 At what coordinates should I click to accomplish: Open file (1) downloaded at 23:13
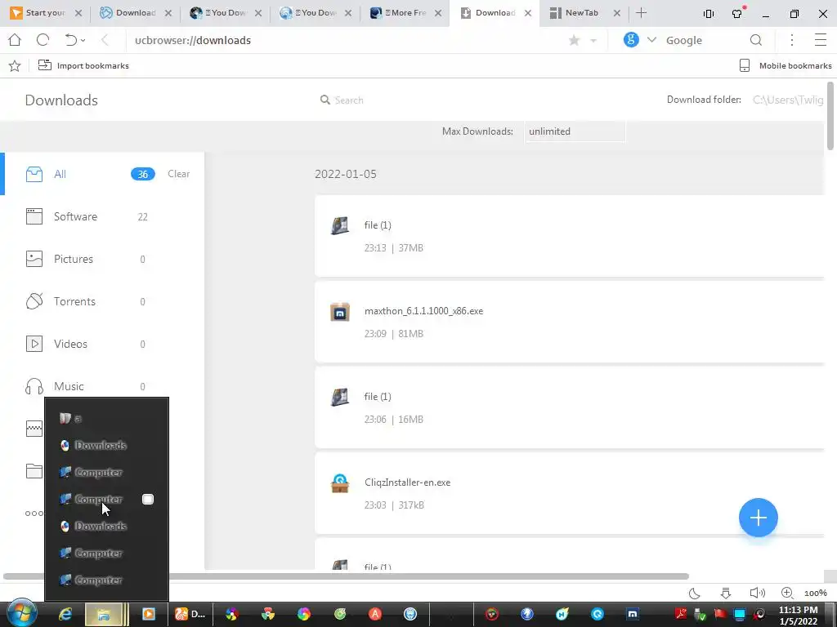tap(570, 236)
